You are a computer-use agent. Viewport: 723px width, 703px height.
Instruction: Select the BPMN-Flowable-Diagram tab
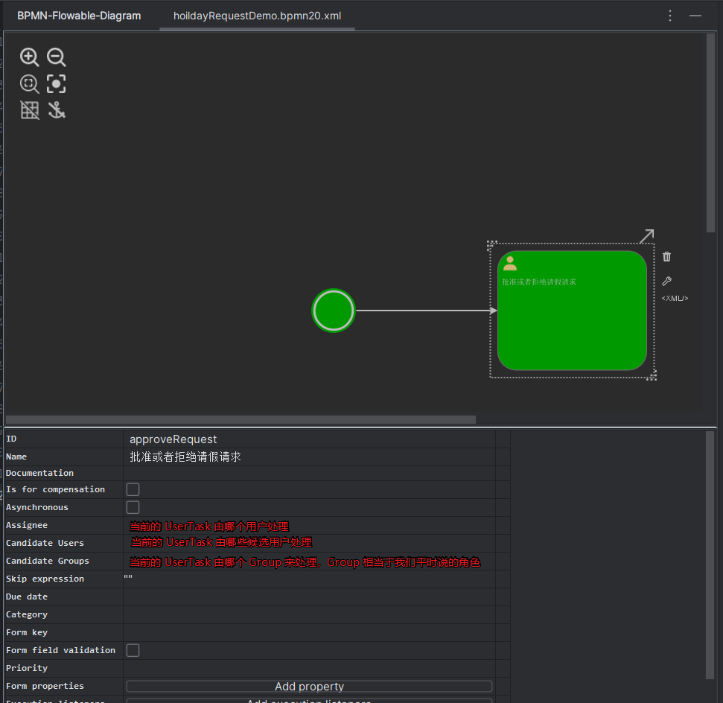point(79,16)
